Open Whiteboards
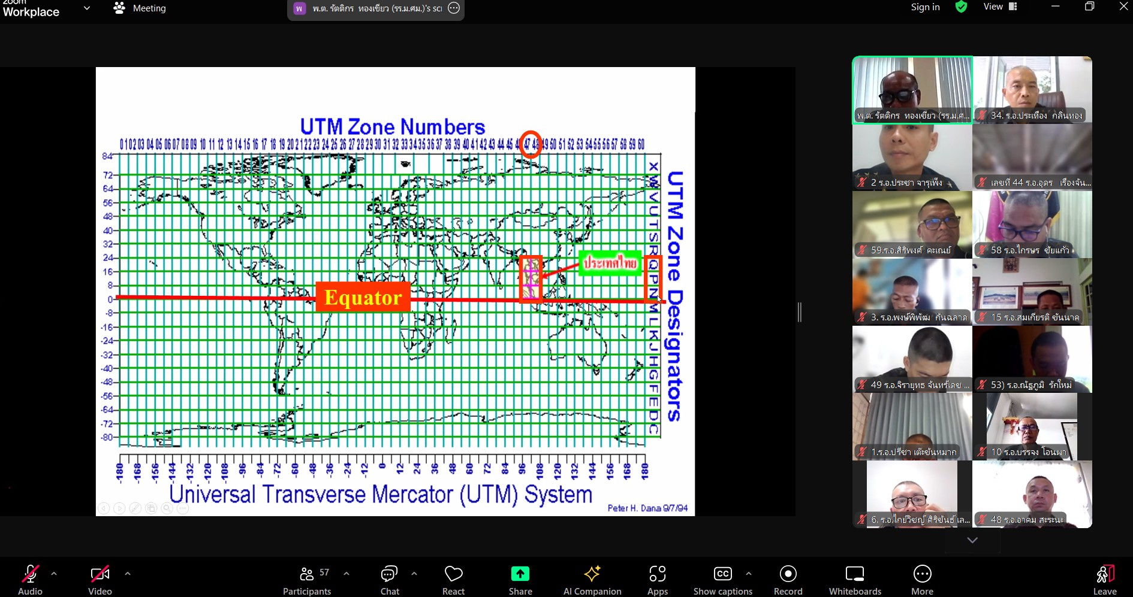This screenshot has height=597, width=1133. click(x=855, y=579)
